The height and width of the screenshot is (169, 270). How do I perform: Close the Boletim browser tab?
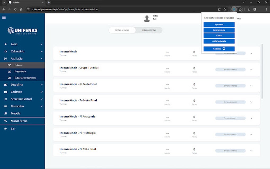pyautogui.click(x=43, y=2)
